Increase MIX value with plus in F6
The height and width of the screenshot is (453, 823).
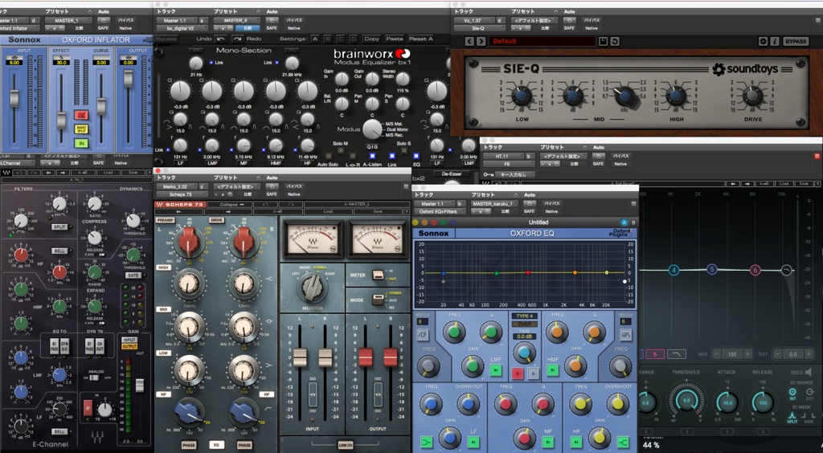pos(748,354)
